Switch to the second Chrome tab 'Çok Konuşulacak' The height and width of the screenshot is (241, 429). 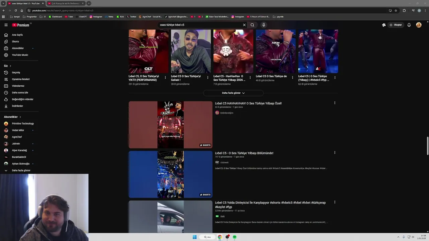tap(66, 3)
